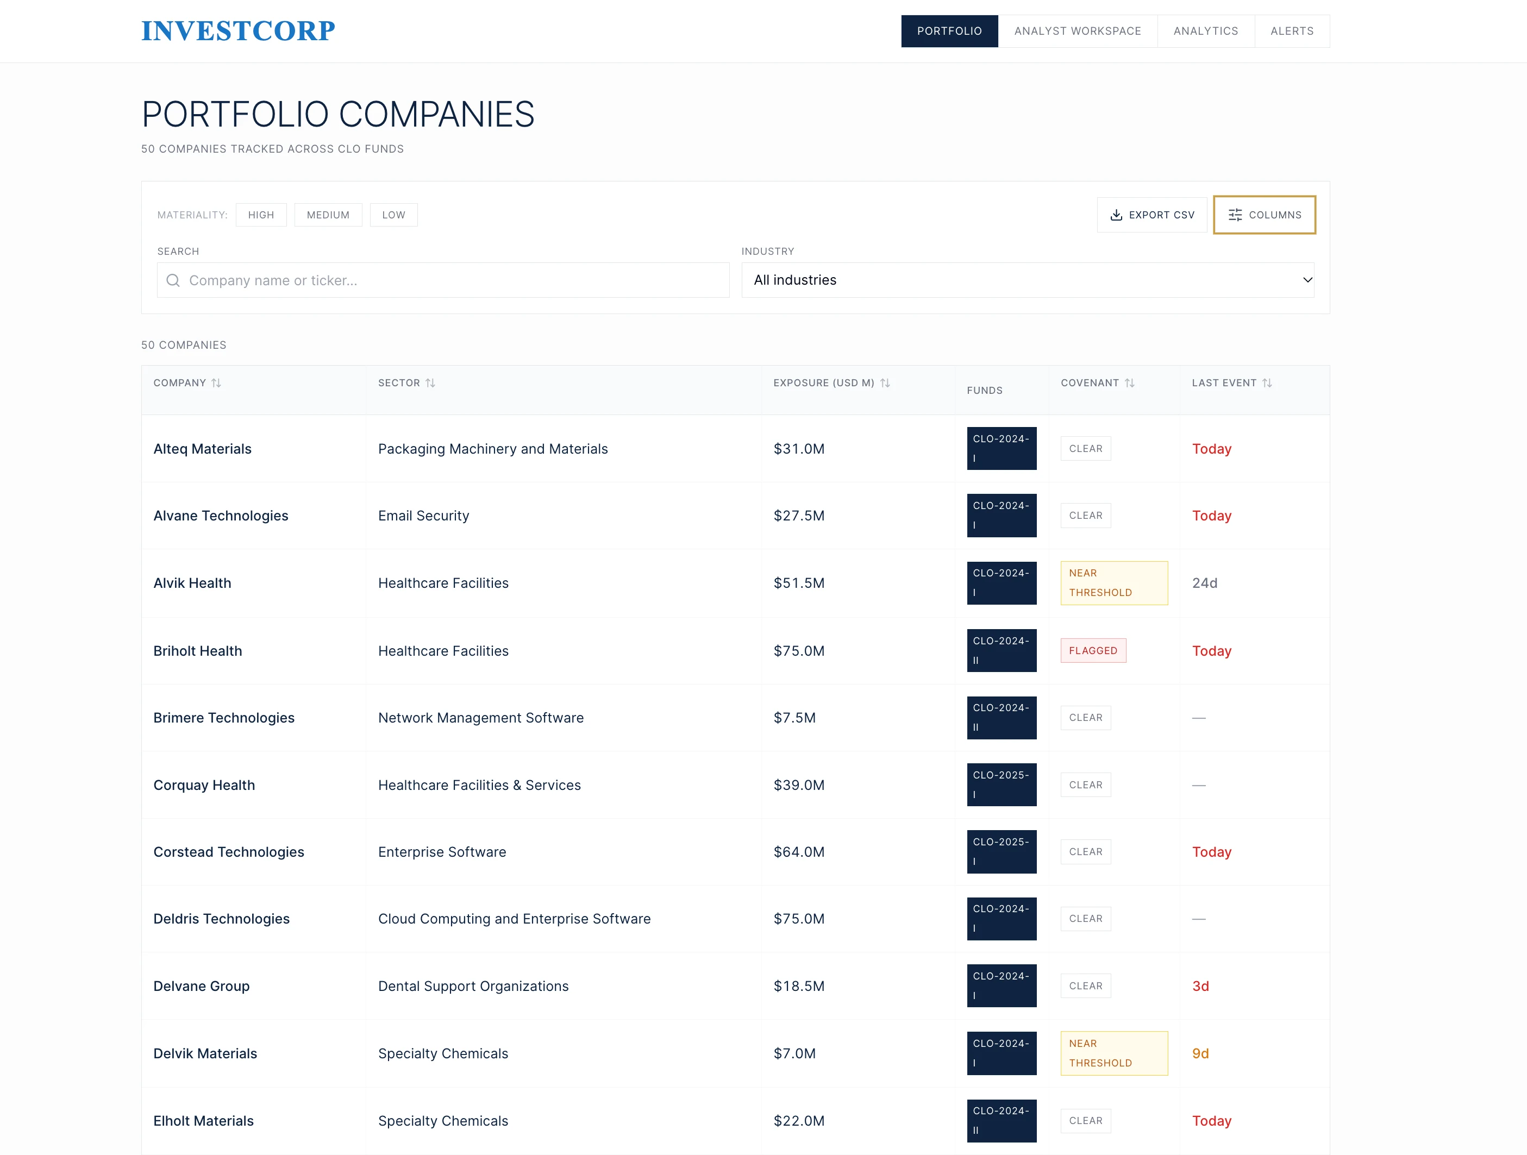Click the sliders icon on Columns button
This screenshot has width=1527, height=1155.
point(1235,215)
